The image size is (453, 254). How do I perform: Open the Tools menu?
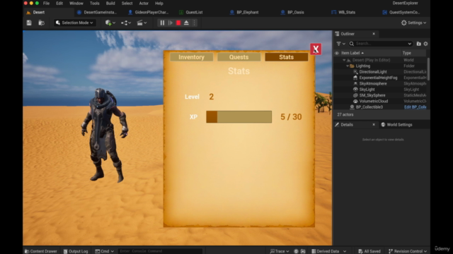(x=94, y=3)
